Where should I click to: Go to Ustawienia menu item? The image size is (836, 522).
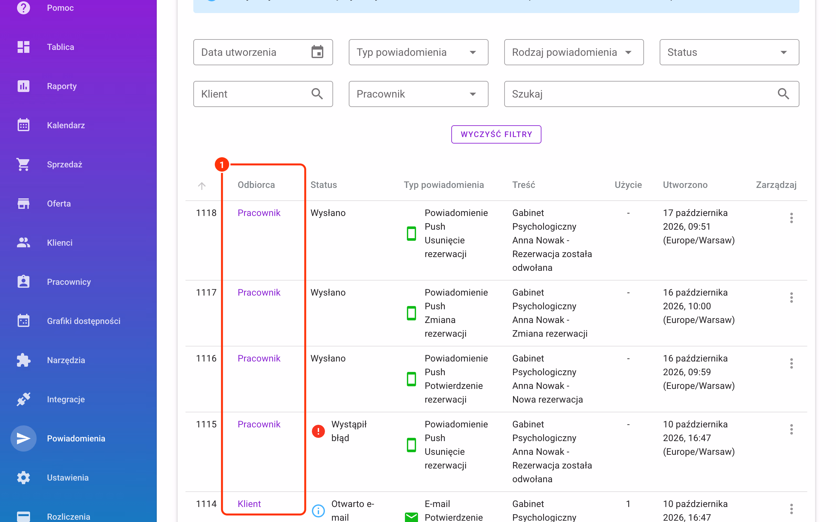pos(68,477)
